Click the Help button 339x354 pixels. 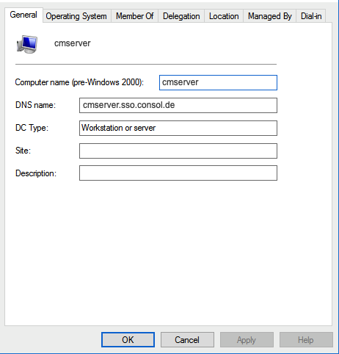(306, 339)
